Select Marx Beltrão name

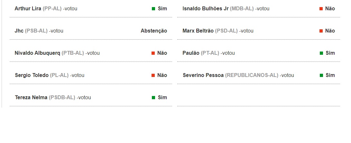198,31
